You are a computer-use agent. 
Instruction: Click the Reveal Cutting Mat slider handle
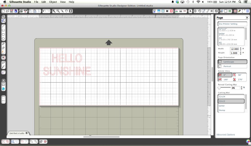click(x=219, y=88)
